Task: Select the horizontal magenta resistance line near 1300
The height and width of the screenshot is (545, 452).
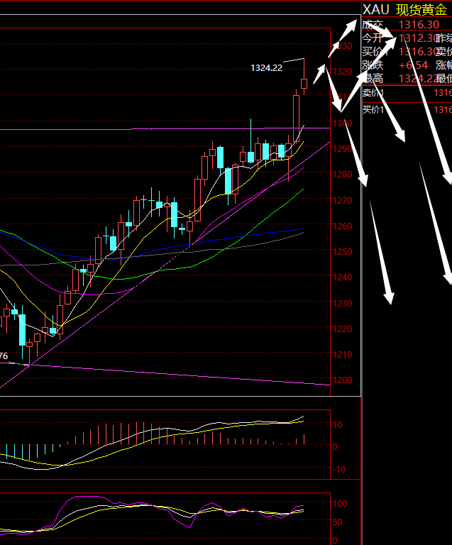Action: click(x=165, y=129)
